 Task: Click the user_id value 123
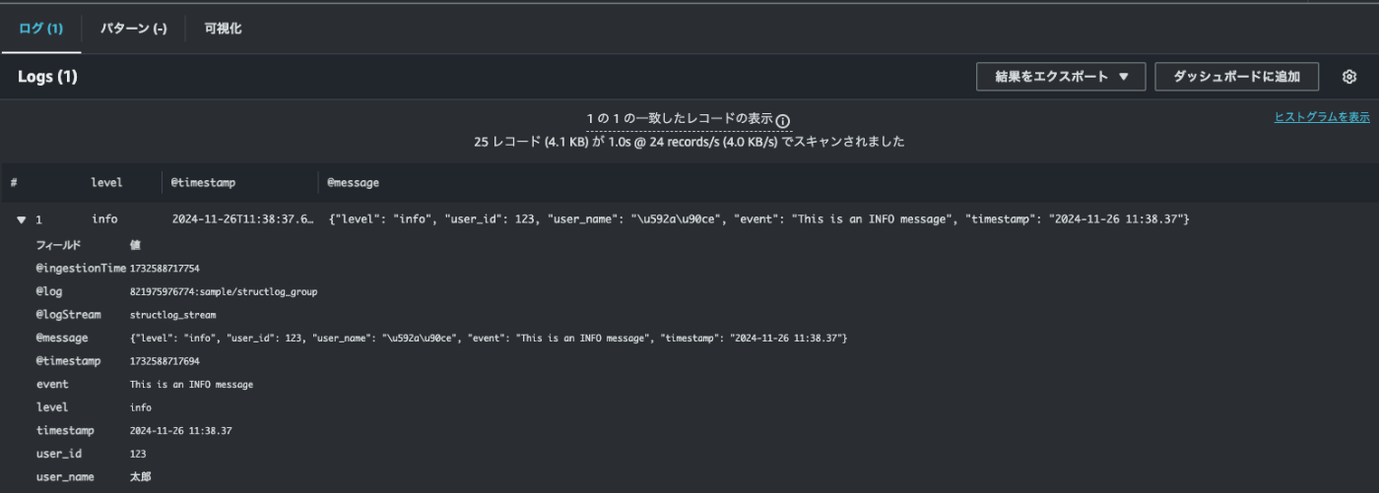point(138,454)
